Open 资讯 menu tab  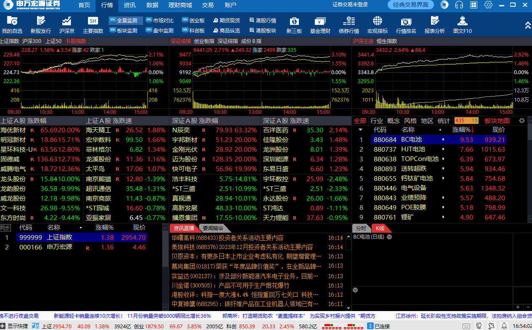coord(130,5)
